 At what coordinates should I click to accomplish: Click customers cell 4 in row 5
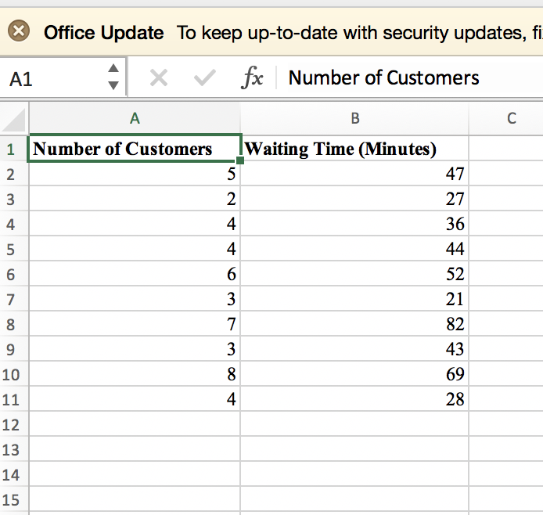(x=135, y=249)
